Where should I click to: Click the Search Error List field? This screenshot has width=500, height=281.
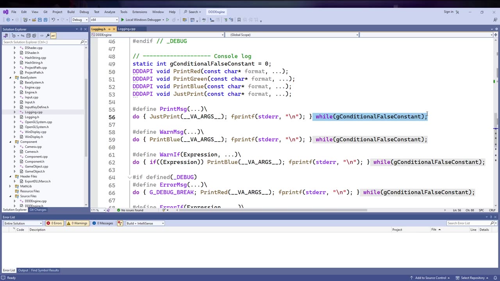(x=469, y=223)
